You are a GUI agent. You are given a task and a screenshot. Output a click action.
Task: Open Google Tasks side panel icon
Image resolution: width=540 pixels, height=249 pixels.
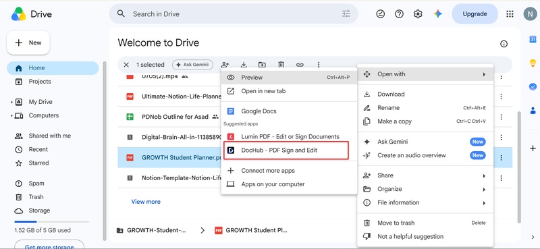click(533, 87)
